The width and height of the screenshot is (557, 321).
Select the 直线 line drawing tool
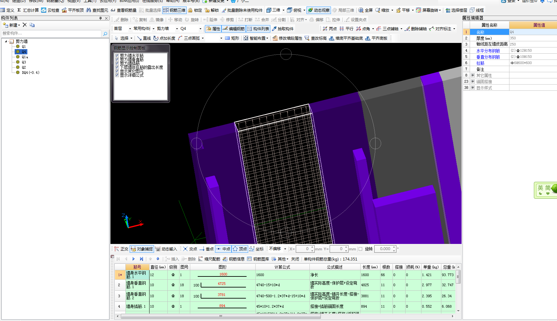144,38
